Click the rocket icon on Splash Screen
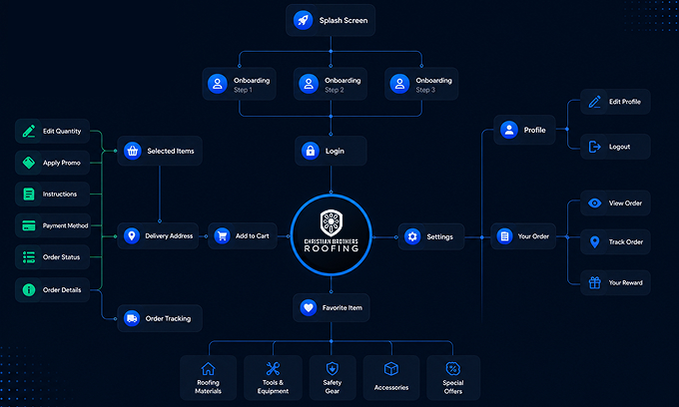Screen dimensions: 679x407 304,20
